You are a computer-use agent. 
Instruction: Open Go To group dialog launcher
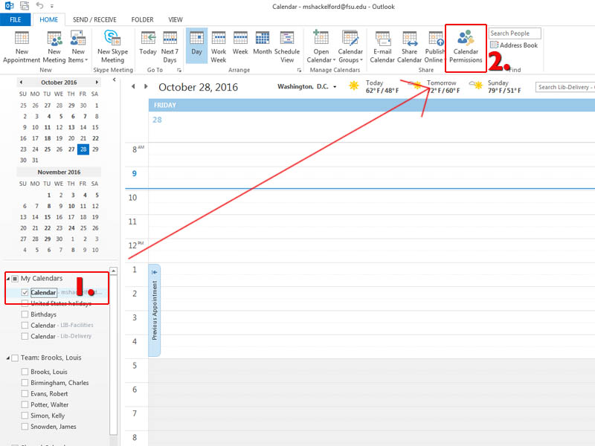click(x=179, y=70)
